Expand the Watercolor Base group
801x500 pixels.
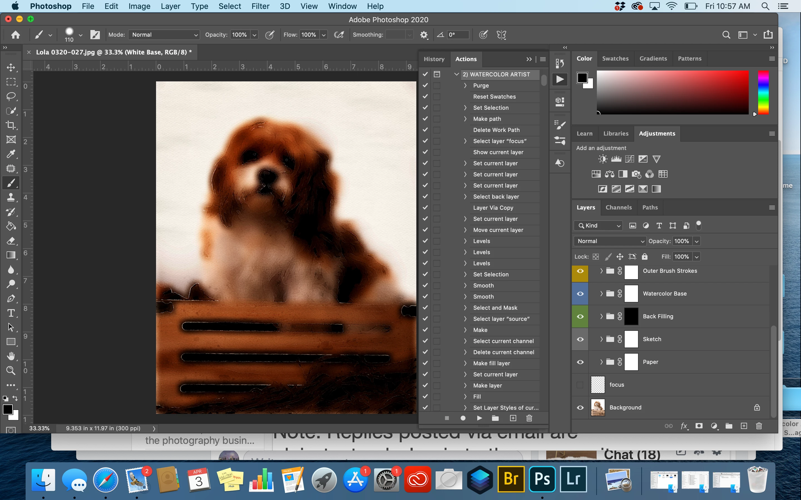click(x=601, y=294)
